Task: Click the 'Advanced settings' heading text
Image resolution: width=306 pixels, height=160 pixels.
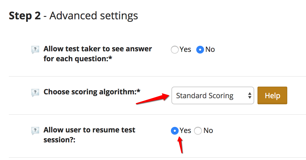Action: click(x=94, y=16)
